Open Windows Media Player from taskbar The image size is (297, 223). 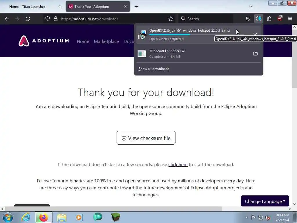pyautogui.click(x=79, y=217)
